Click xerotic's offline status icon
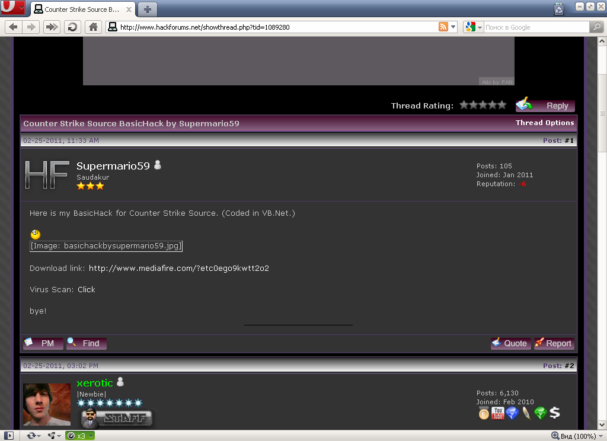This screenshot has height=441, width=607. [120, 382]
